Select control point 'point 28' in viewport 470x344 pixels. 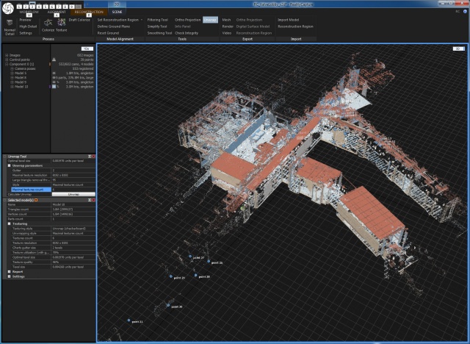195,276
